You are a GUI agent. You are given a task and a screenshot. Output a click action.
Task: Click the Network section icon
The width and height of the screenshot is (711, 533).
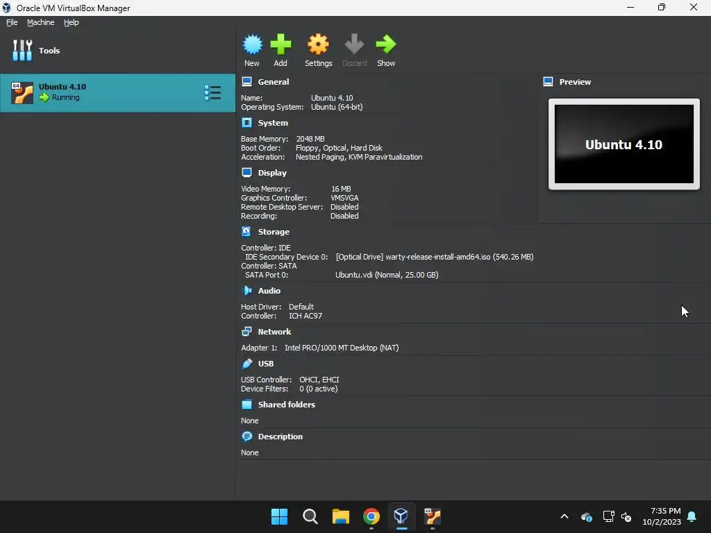click(x=246, y=332)
